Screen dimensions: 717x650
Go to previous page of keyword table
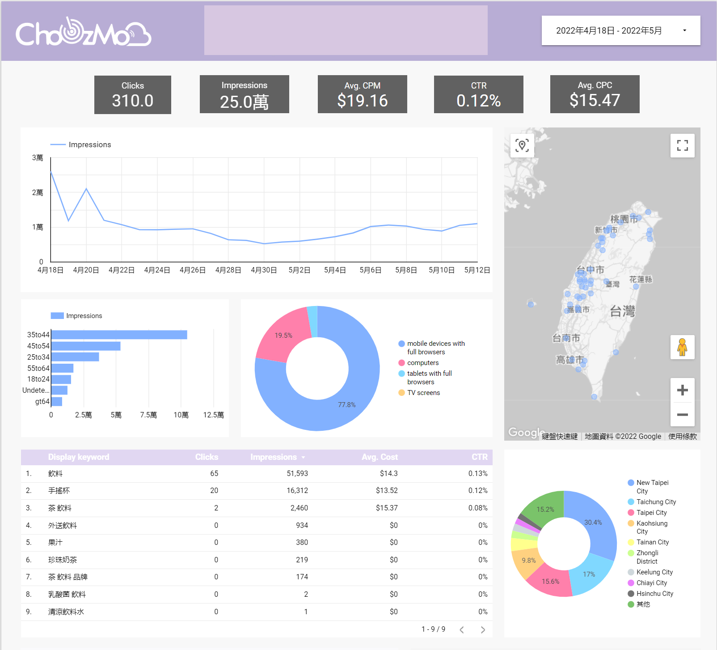coord(462,630)
